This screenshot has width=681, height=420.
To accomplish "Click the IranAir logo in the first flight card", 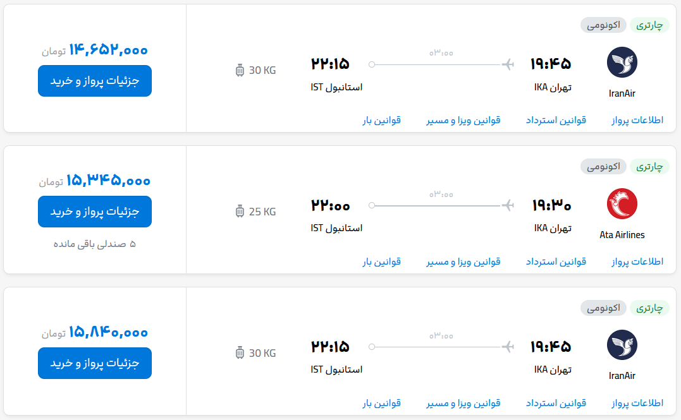I will (622, 63).
